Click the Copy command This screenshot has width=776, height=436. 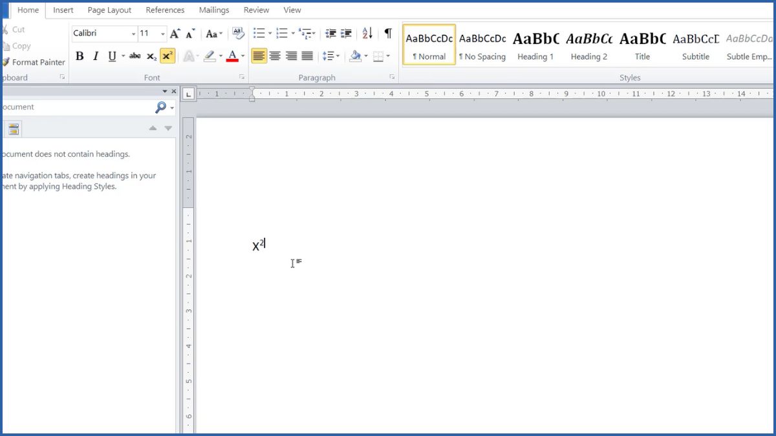(x=17, y=46)
